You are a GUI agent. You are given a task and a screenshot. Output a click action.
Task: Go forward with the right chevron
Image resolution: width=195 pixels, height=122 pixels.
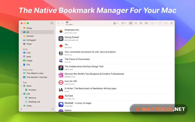[63, 23]
